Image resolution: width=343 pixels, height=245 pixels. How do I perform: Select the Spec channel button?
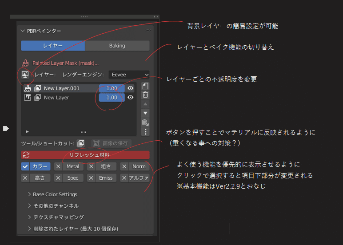click(73, 178)
